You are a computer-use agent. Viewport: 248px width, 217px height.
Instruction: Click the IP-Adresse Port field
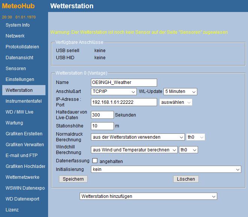point(124,102)
